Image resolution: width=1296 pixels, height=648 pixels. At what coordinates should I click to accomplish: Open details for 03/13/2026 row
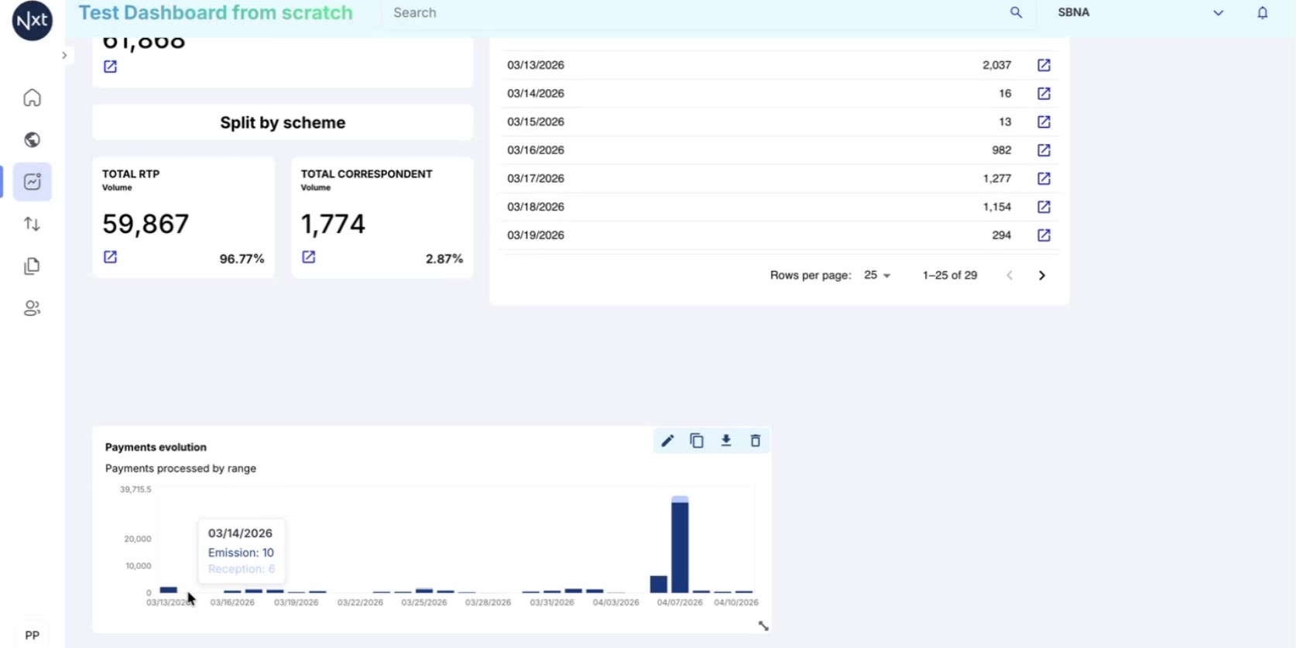[1044, 65]
